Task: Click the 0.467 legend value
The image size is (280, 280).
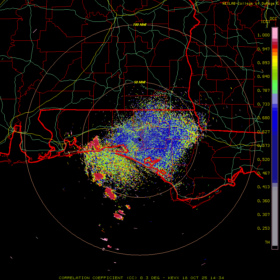Action: coord(264,173)
